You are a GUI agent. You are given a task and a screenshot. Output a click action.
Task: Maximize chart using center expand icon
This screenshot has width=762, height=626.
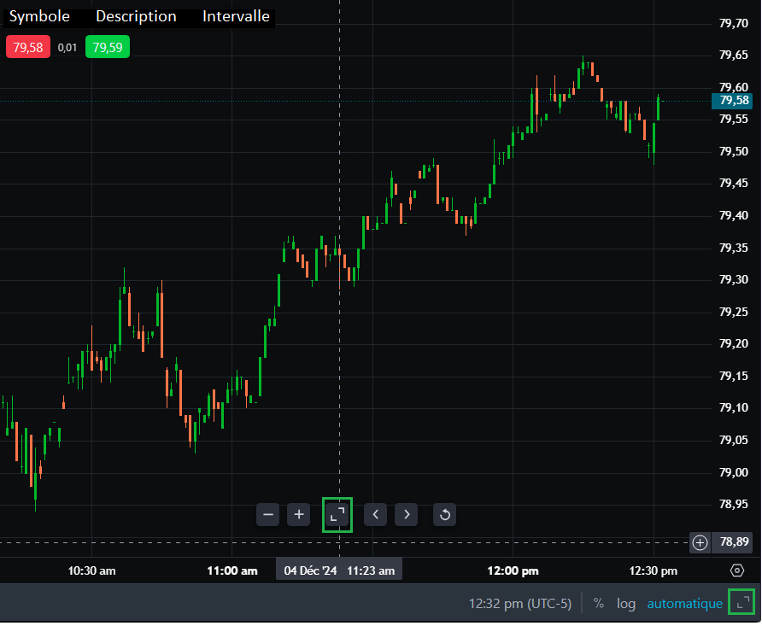337,514
